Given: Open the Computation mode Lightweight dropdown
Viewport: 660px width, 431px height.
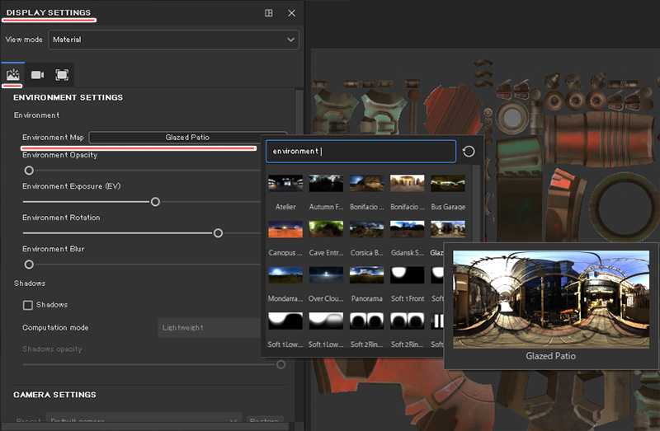Looking at the screenshot, I should 210,328.
